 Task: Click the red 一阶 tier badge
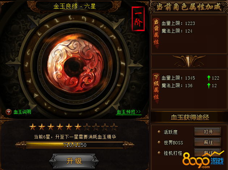click(x=138, y=19)
